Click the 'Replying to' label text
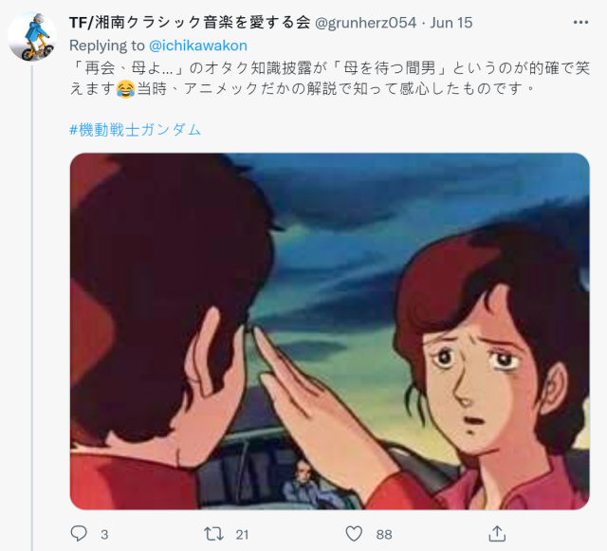This screenshot has width=607, height=551. pyautogui.click(x=107, y=46)
